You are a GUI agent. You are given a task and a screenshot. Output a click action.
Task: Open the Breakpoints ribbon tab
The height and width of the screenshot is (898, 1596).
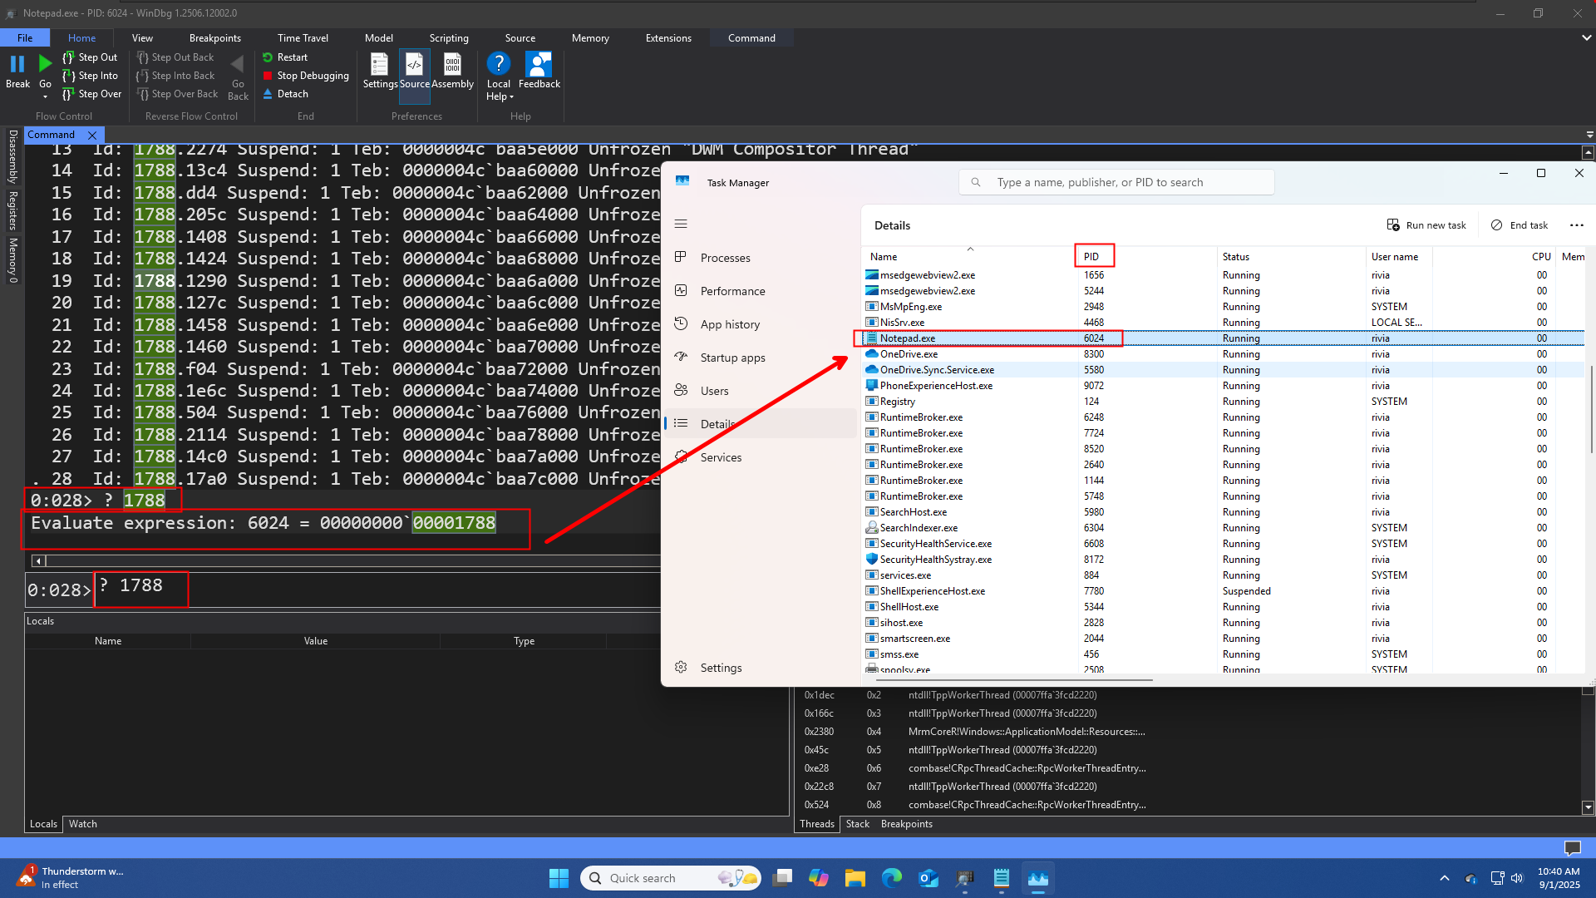(214, 38)
